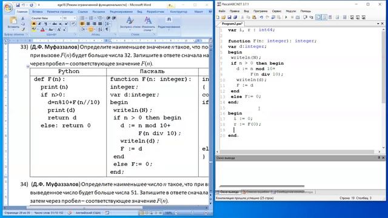
Task: Toggle subscript formatting
Action: click(61, 24)
